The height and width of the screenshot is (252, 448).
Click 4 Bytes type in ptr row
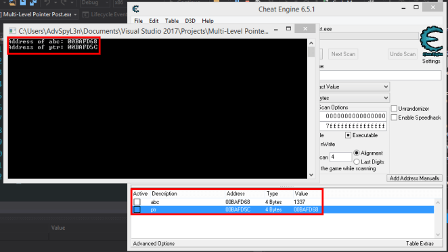pos(273,209)
